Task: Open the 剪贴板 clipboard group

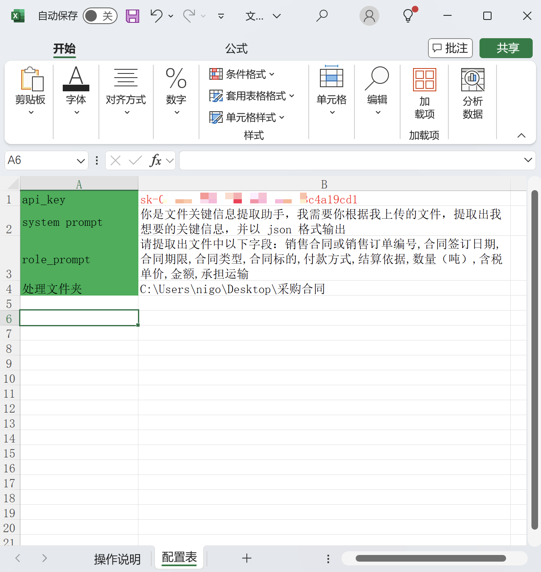Action: click(30, 90)
